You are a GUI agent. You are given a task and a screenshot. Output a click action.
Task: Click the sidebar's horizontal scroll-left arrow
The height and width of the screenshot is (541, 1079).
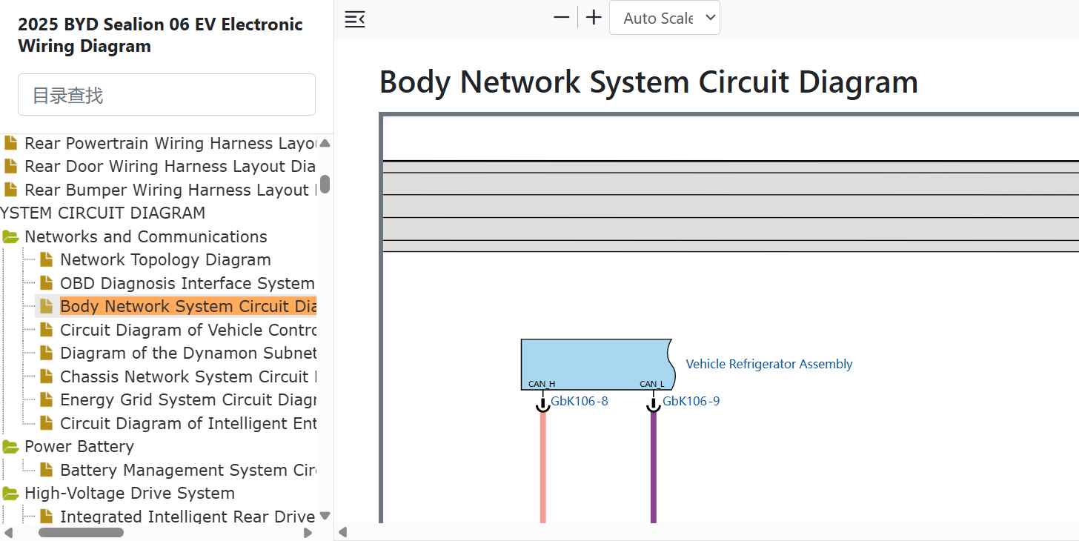[9, 532]
